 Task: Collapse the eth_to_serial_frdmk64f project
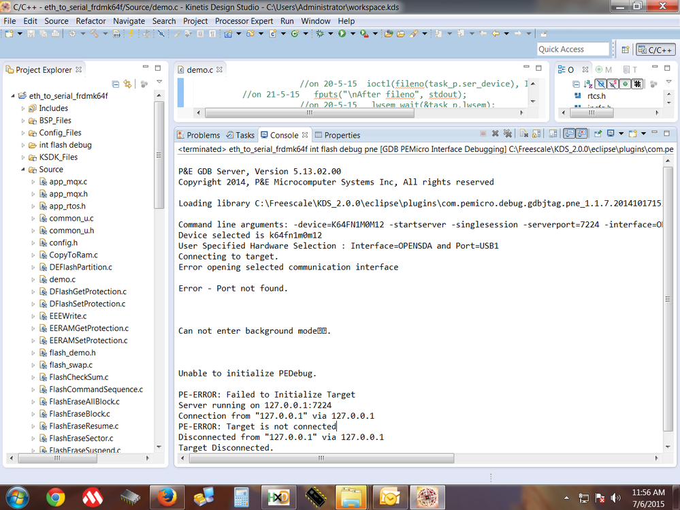[12, 96]
